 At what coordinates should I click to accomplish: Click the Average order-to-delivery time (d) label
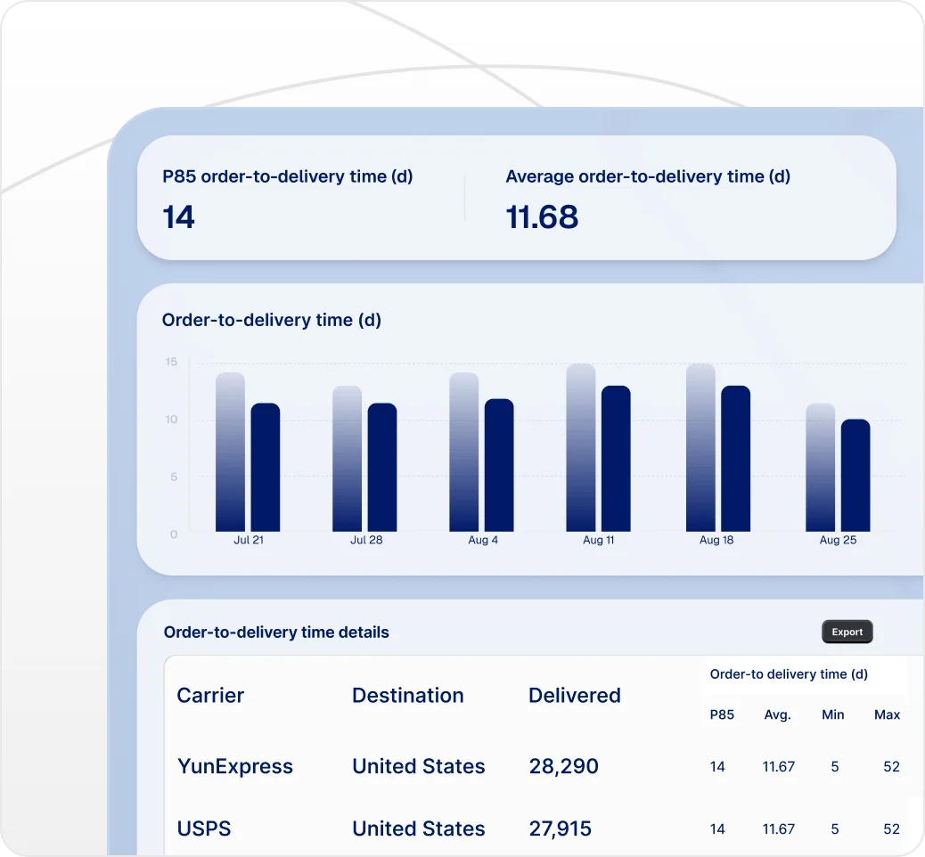click(648, 176)
